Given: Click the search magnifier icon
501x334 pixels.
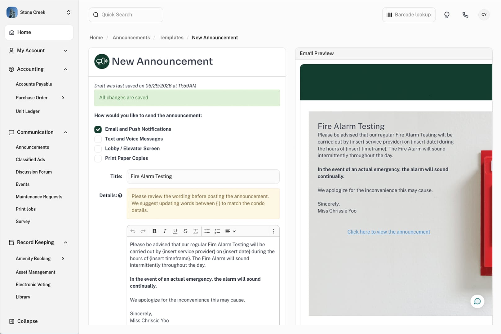Looking at the screenshot, I should [x=96, y=15].
